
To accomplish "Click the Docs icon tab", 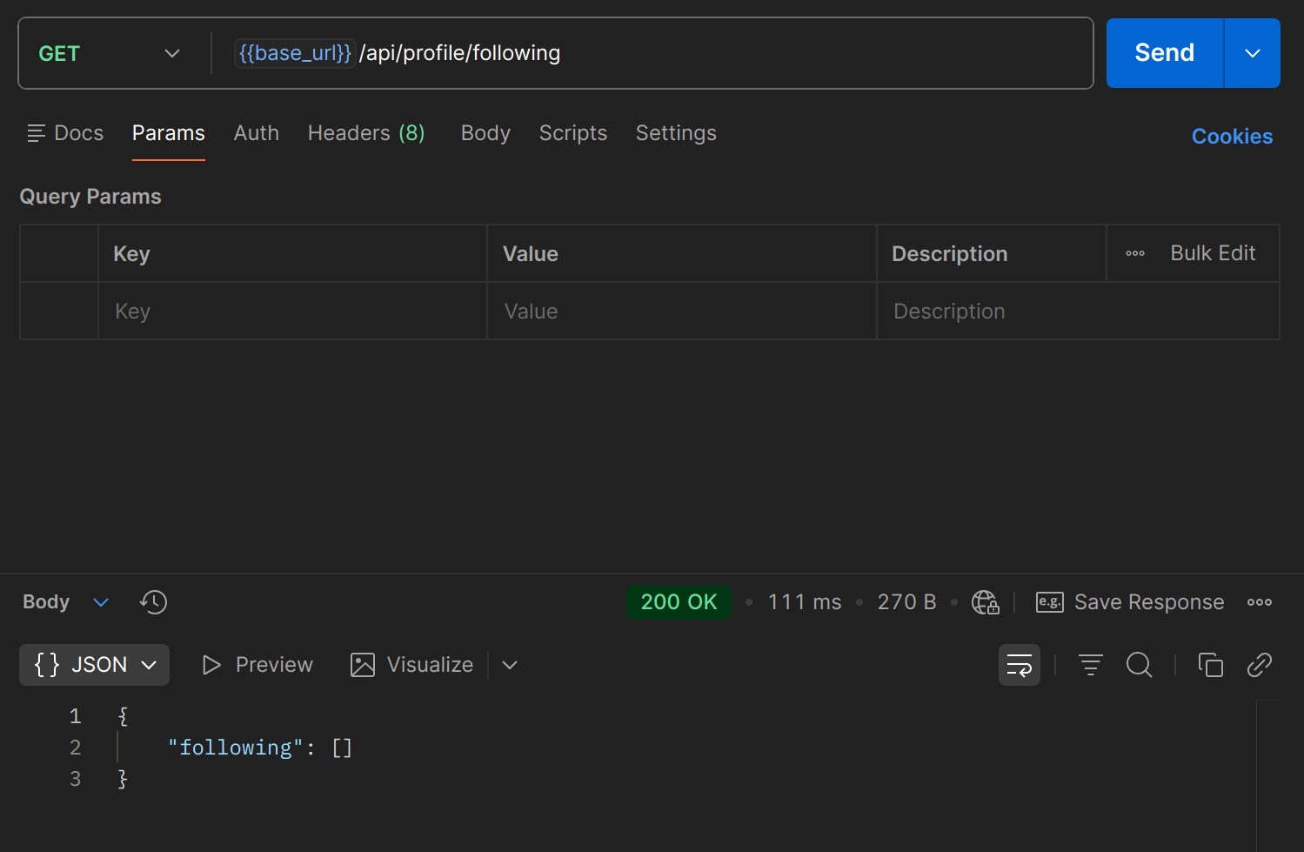I will point(65,133).
